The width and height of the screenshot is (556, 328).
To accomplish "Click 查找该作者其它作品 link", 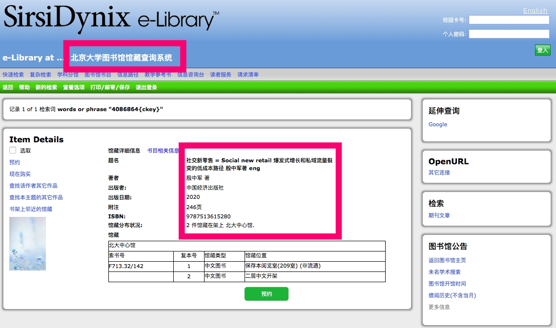I will [x=33, y=186].
